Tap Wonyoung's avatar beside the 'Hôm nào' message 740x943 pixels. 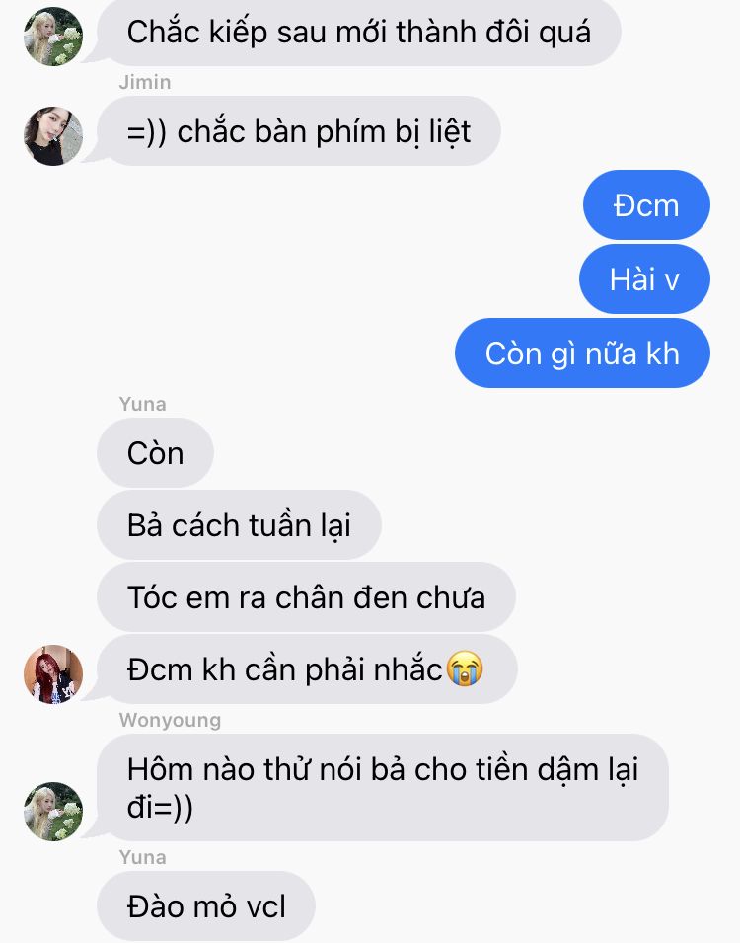tap(53, 812)
